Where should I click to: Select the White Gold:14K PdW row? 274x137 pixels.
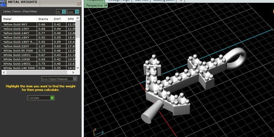pyautogui.click(x=39, y=68)
